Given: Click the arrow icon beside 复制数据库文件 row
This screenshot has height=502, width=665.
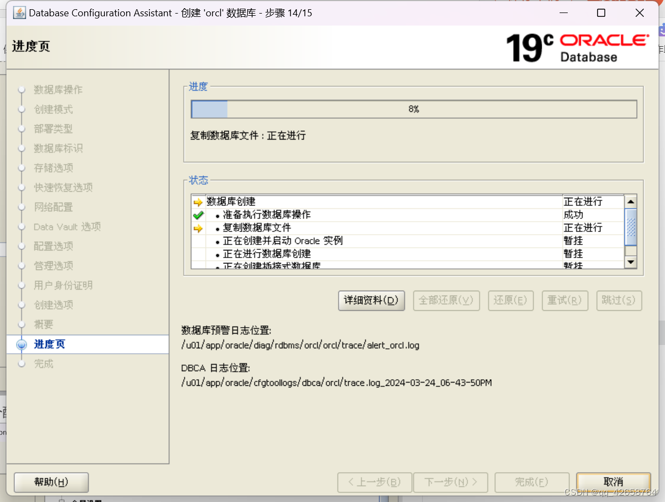Looking at the screenshot, I should click(198, 228).
